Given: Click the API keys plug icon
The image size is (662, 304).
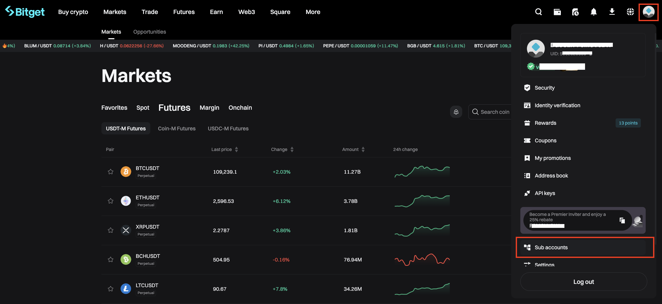Looking at the screenshot, I should [527, 193].
